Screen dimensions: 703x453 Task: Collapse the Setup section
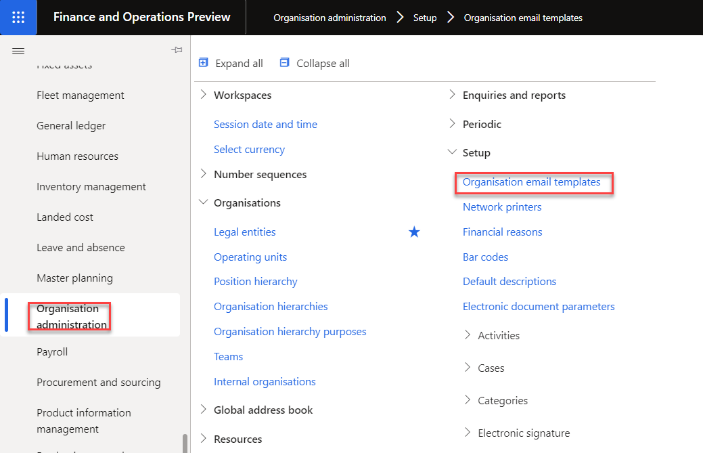[x=453, y=152]
